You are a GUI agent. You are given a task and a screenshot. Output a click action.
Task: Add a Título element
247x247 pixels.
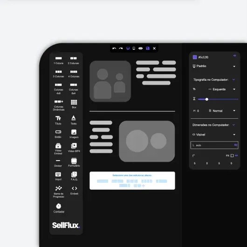(58, 120)
